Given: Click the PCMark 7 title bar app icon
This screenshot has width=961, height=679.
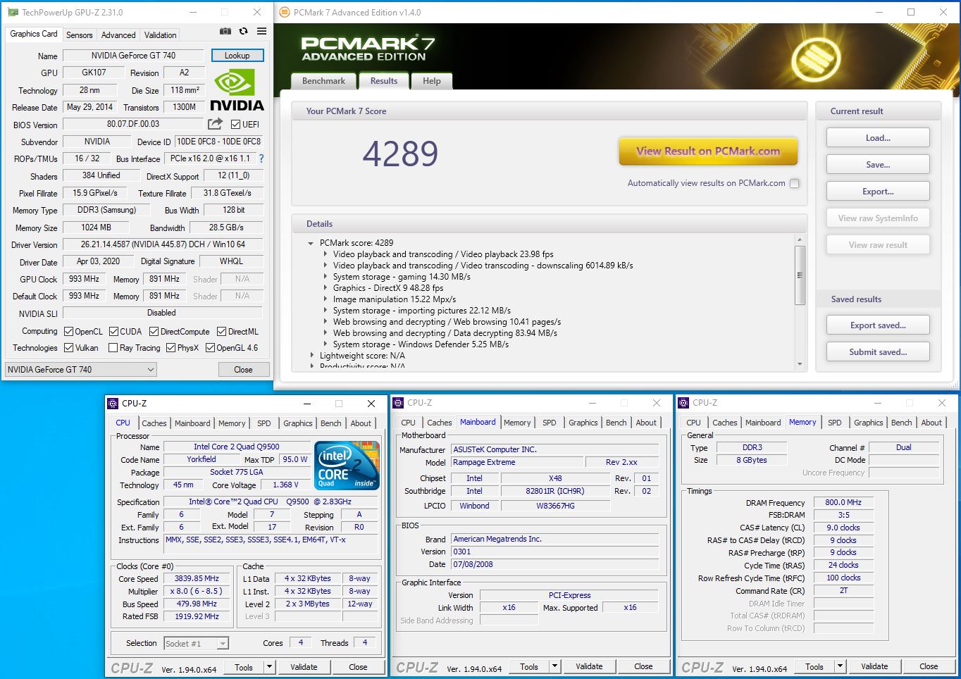Looking at the screenshot, I should point(285,12).
